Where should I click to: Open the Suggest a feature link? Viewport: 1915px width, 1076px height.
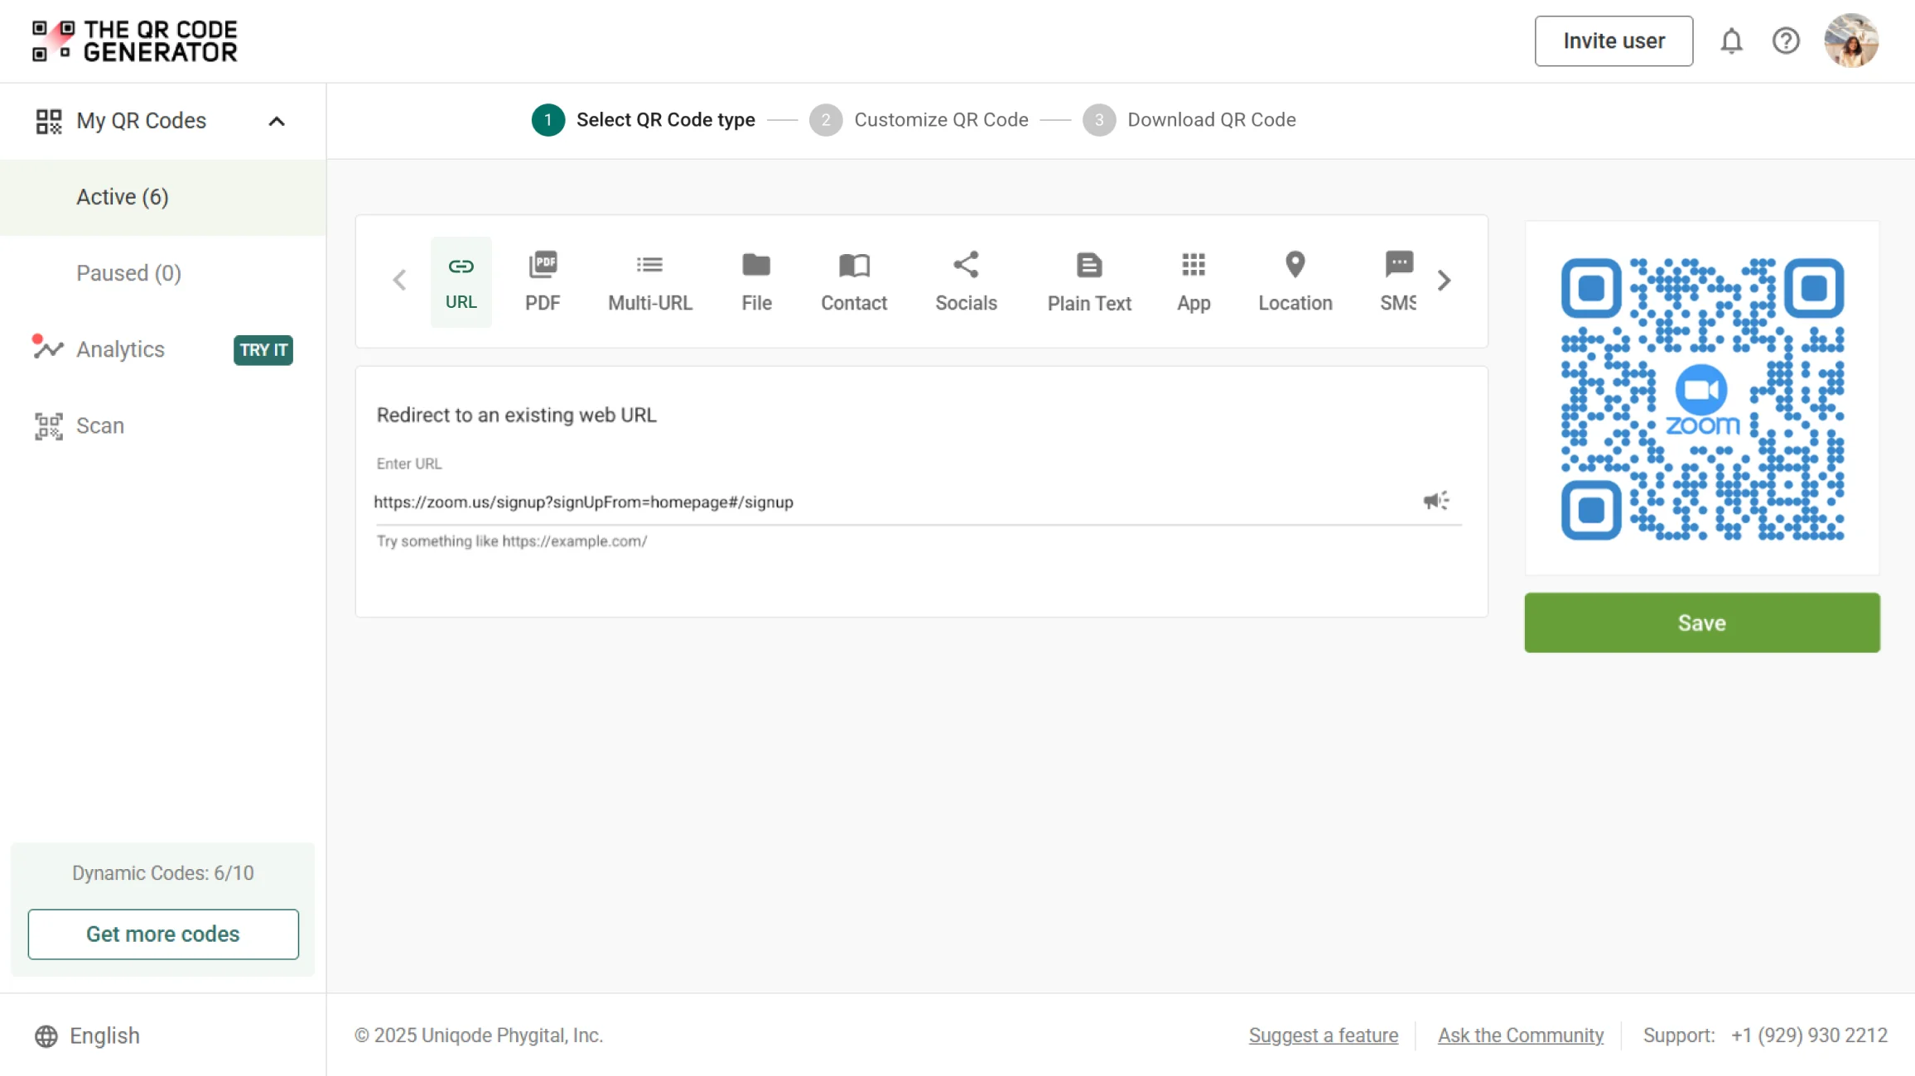pos(1323,1035)
